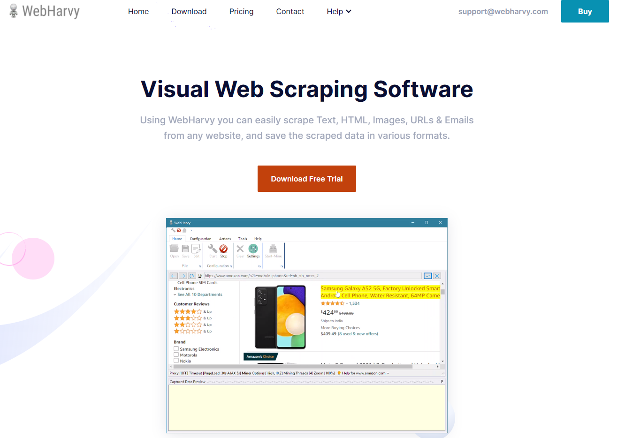Viewport: 640px width, 438px height.
Task: Click the Download Free Trial button
Action: tap(307, 179)
